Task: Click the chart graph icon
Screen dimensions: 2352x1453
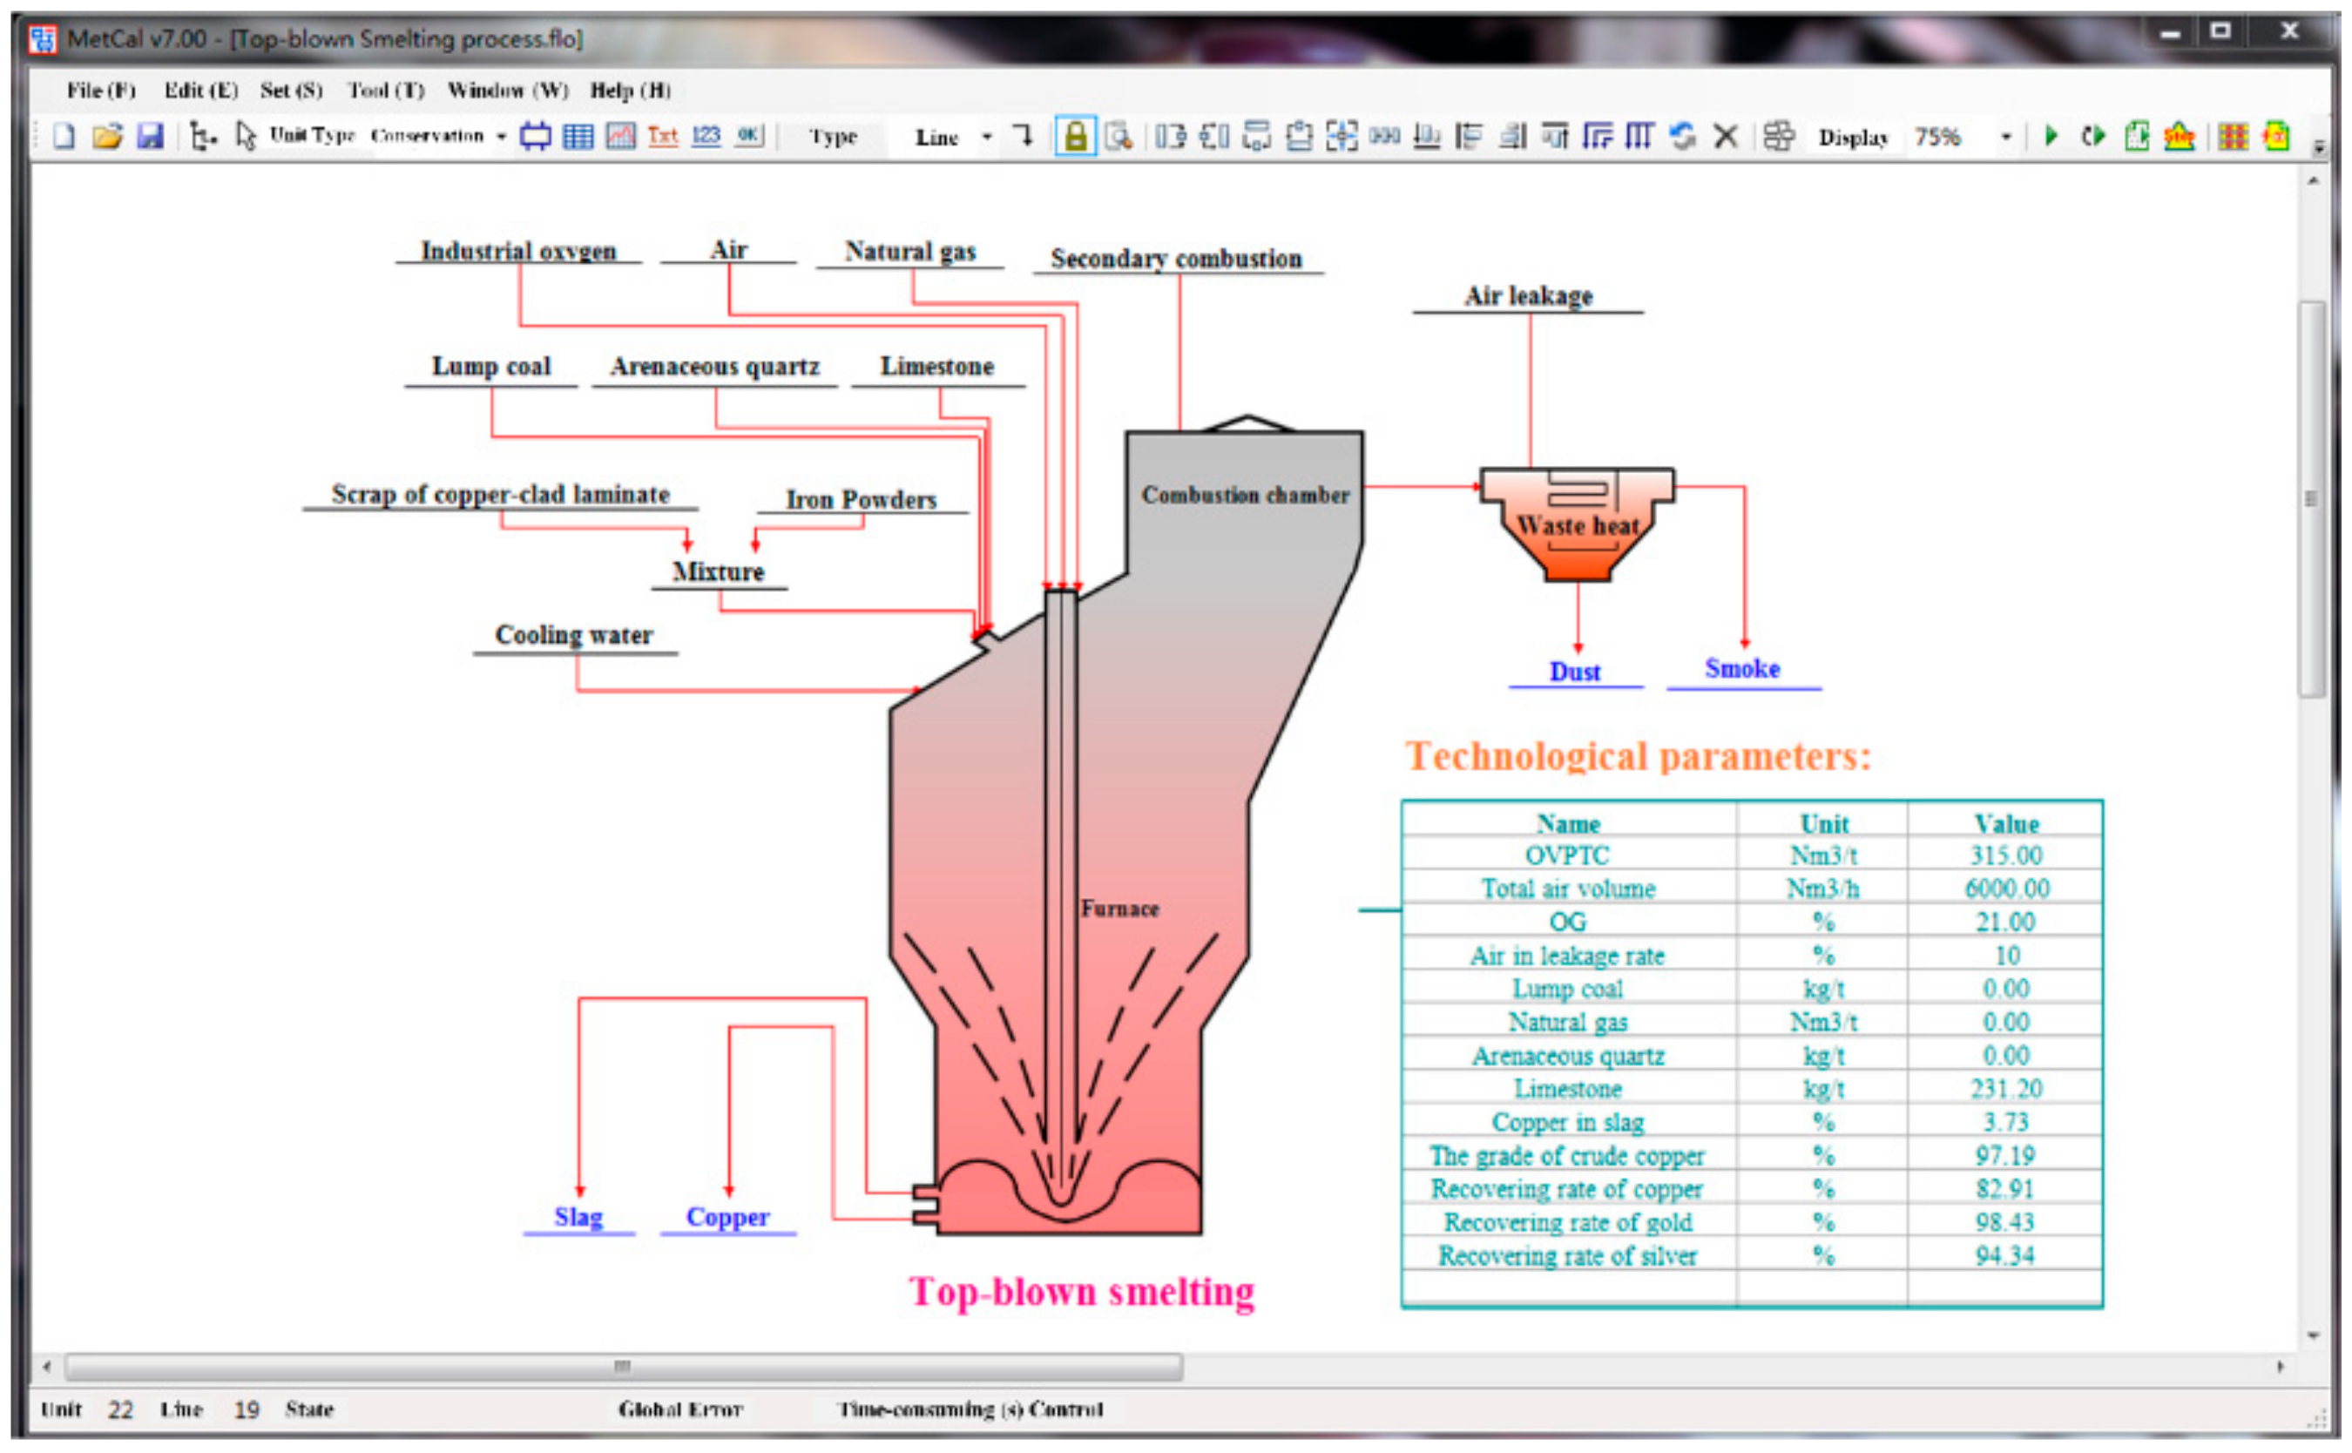Action: pyautogui.click(x=619, y=137)
